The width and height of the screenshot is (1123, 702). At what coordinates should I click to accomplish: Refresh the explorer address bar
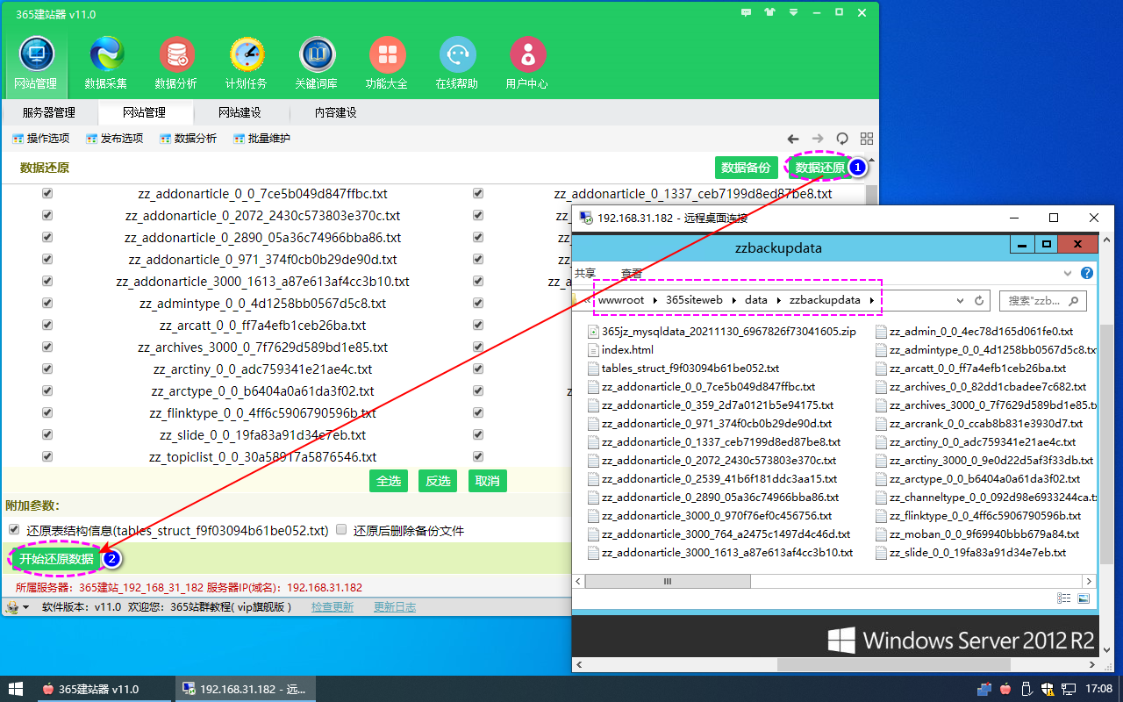(979, 301)
